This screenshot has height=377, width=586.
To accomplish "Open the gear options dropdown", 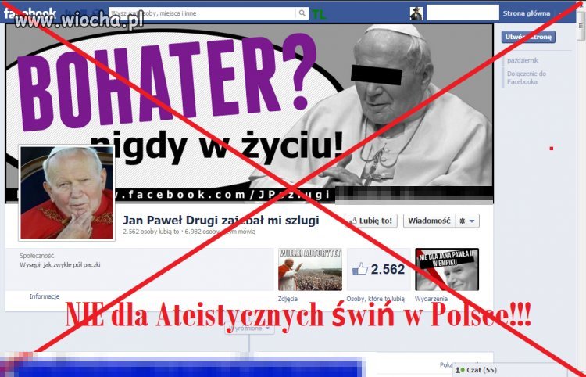I will (467, 221).
